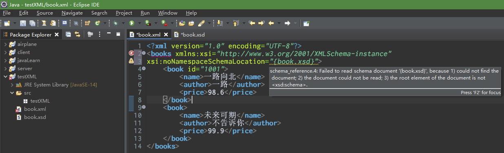Click the Previous Annotation arrow icon
Image resolution: width=504 pixels, height=153 pixels.
[236, 23]
